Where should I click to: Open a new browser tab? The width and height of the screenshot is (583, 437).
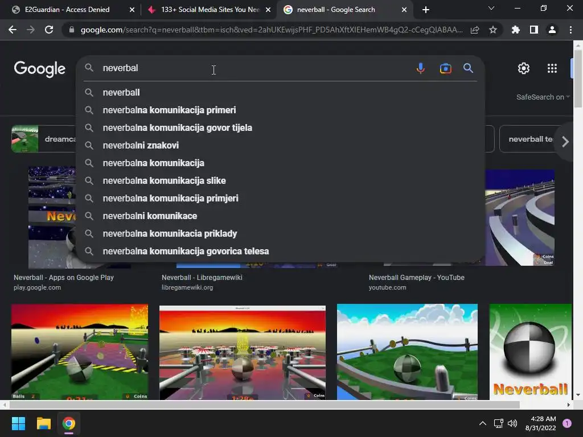(x=426, y=10)
